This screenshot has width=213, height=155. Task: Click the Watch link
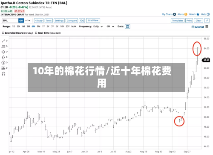(193, 14)
